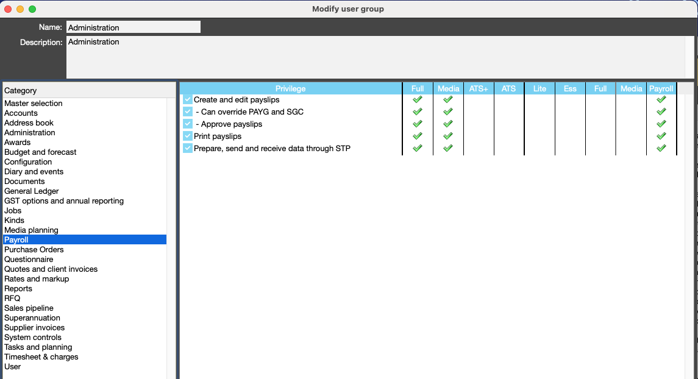Image resolution: width=698 pixels, height=379 pixels.
Task: Toggle the STP data privilege checkbox
Action: click(x=187, y=148)
